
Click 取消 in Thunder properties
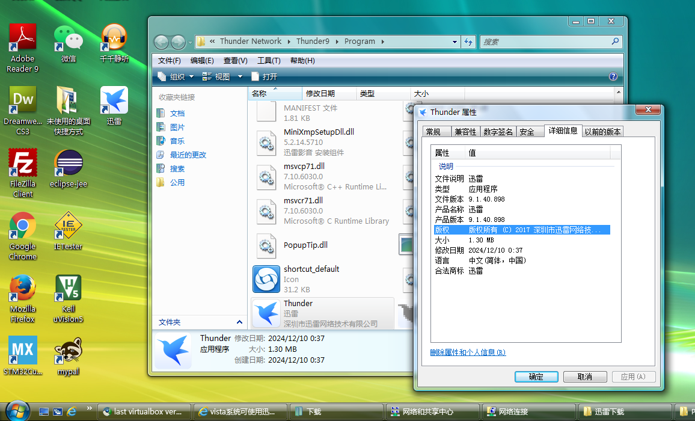(585, 376)
